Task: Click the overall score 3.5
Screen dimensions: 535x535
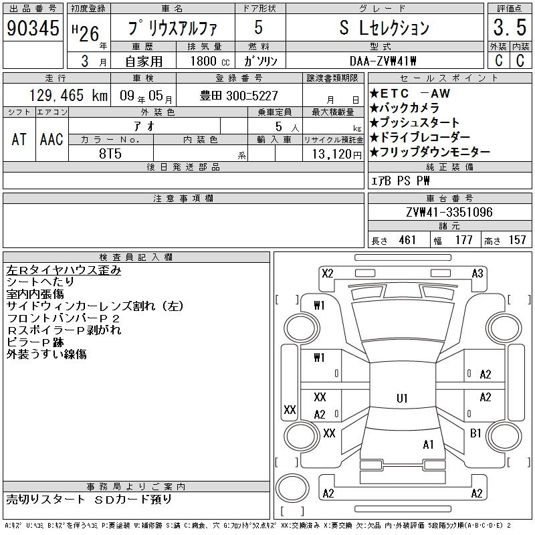Action: coord(510,27)
